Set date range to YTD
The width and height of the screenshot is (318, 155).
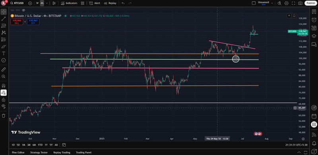[x=41, y=145]
